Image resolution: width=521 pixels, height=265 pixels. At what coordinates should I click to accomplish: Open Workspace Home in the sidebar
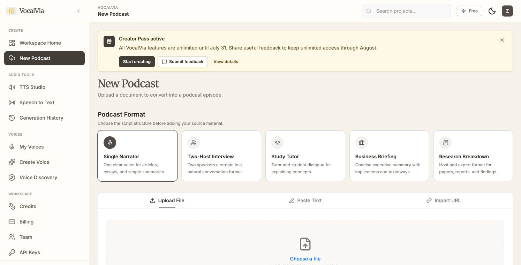coord(44,43)
